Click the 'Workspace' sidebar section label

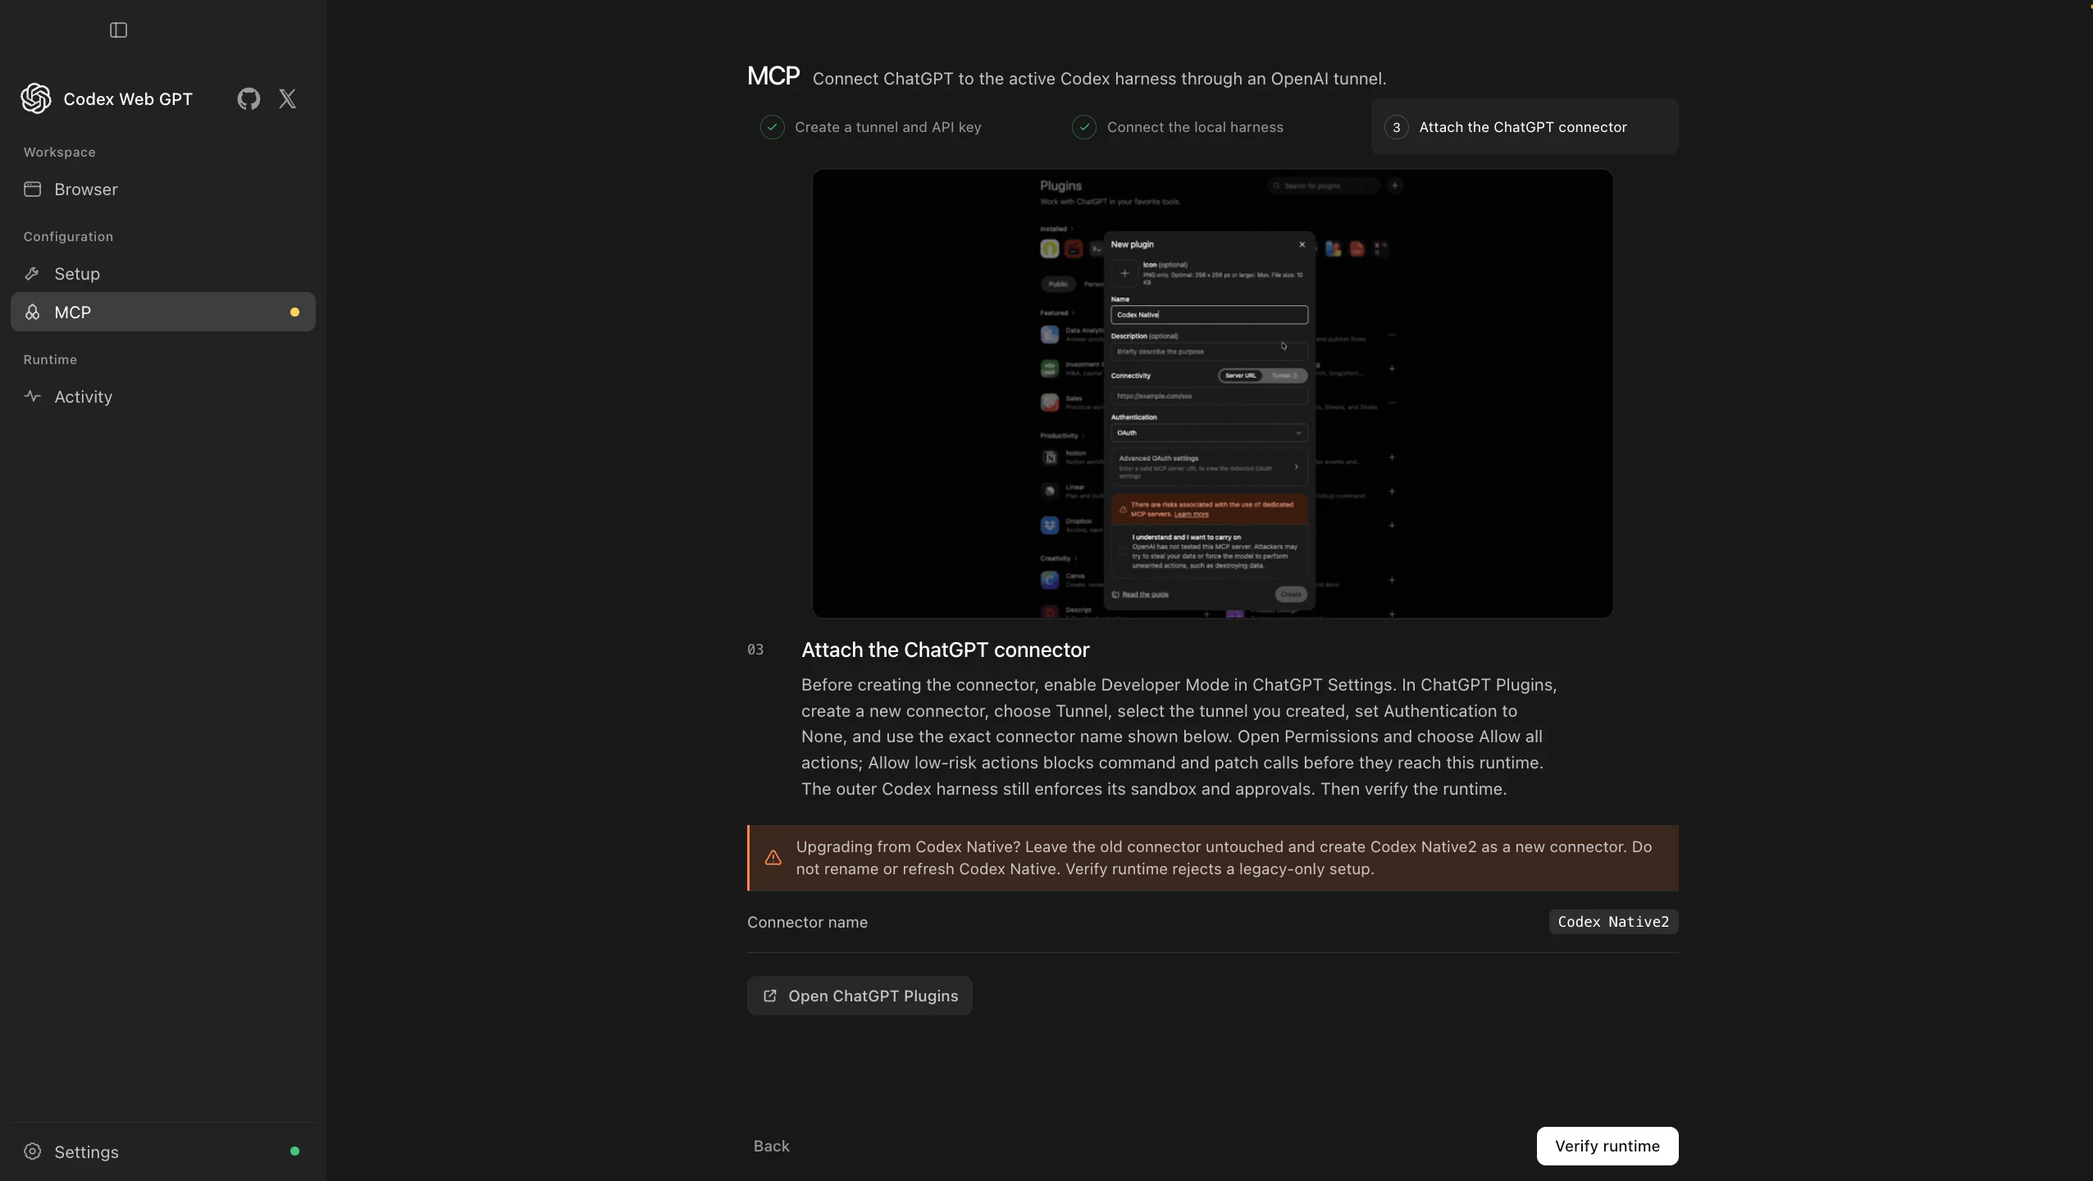tap(60, 153)
